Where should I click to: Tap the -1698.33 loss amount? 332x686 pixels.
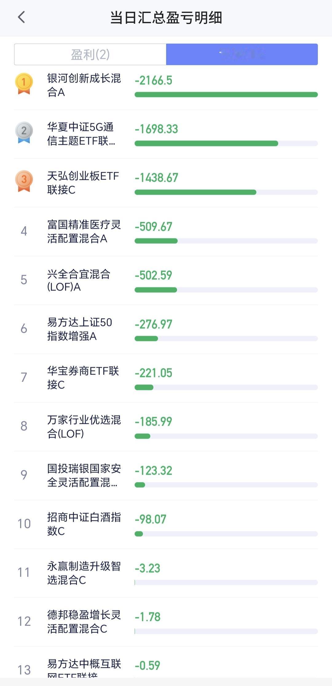pyautogui.click(x=156, y=129)
